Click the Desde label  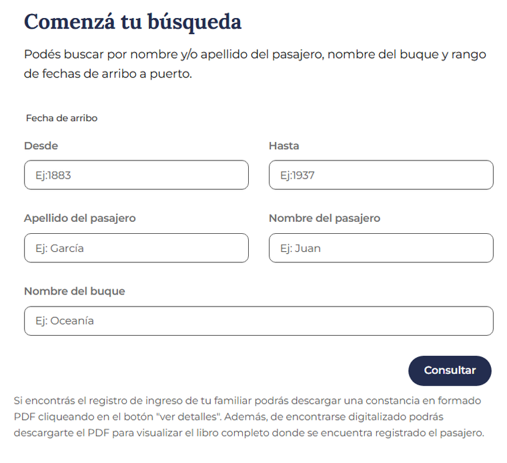pos(41,146)
